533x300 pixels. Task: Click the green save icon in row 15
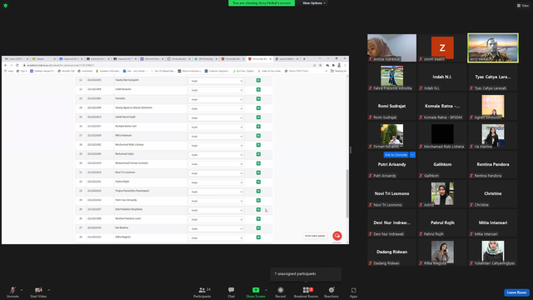point(258,117)
